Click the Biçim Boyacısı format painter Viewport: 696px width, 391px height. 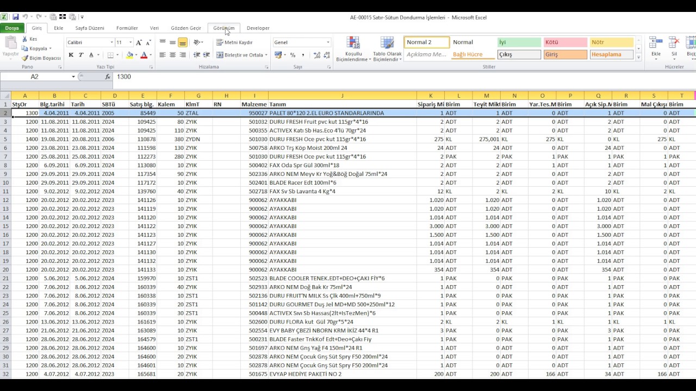click(41, 58)
